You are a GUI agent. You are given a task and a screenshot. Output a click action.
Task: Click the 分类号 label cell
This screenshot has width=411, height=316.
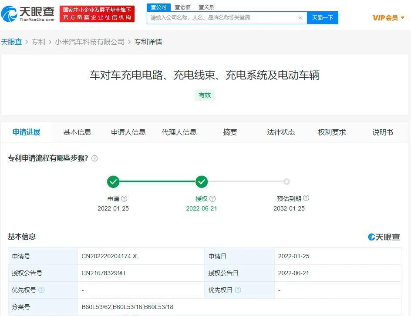pos(43,307)
